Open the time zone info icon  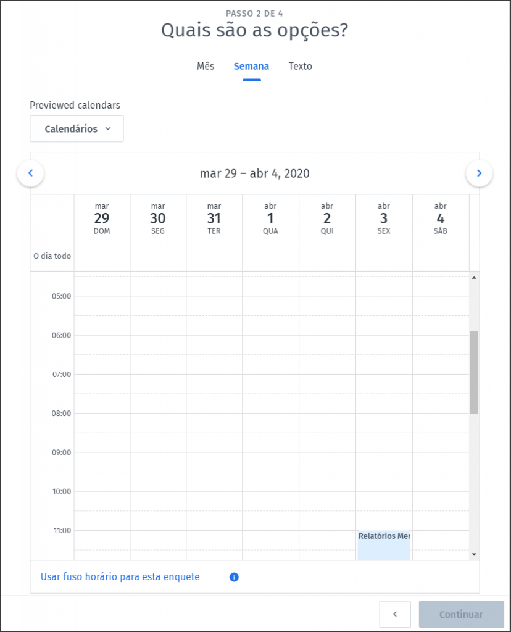pos(234,577)
